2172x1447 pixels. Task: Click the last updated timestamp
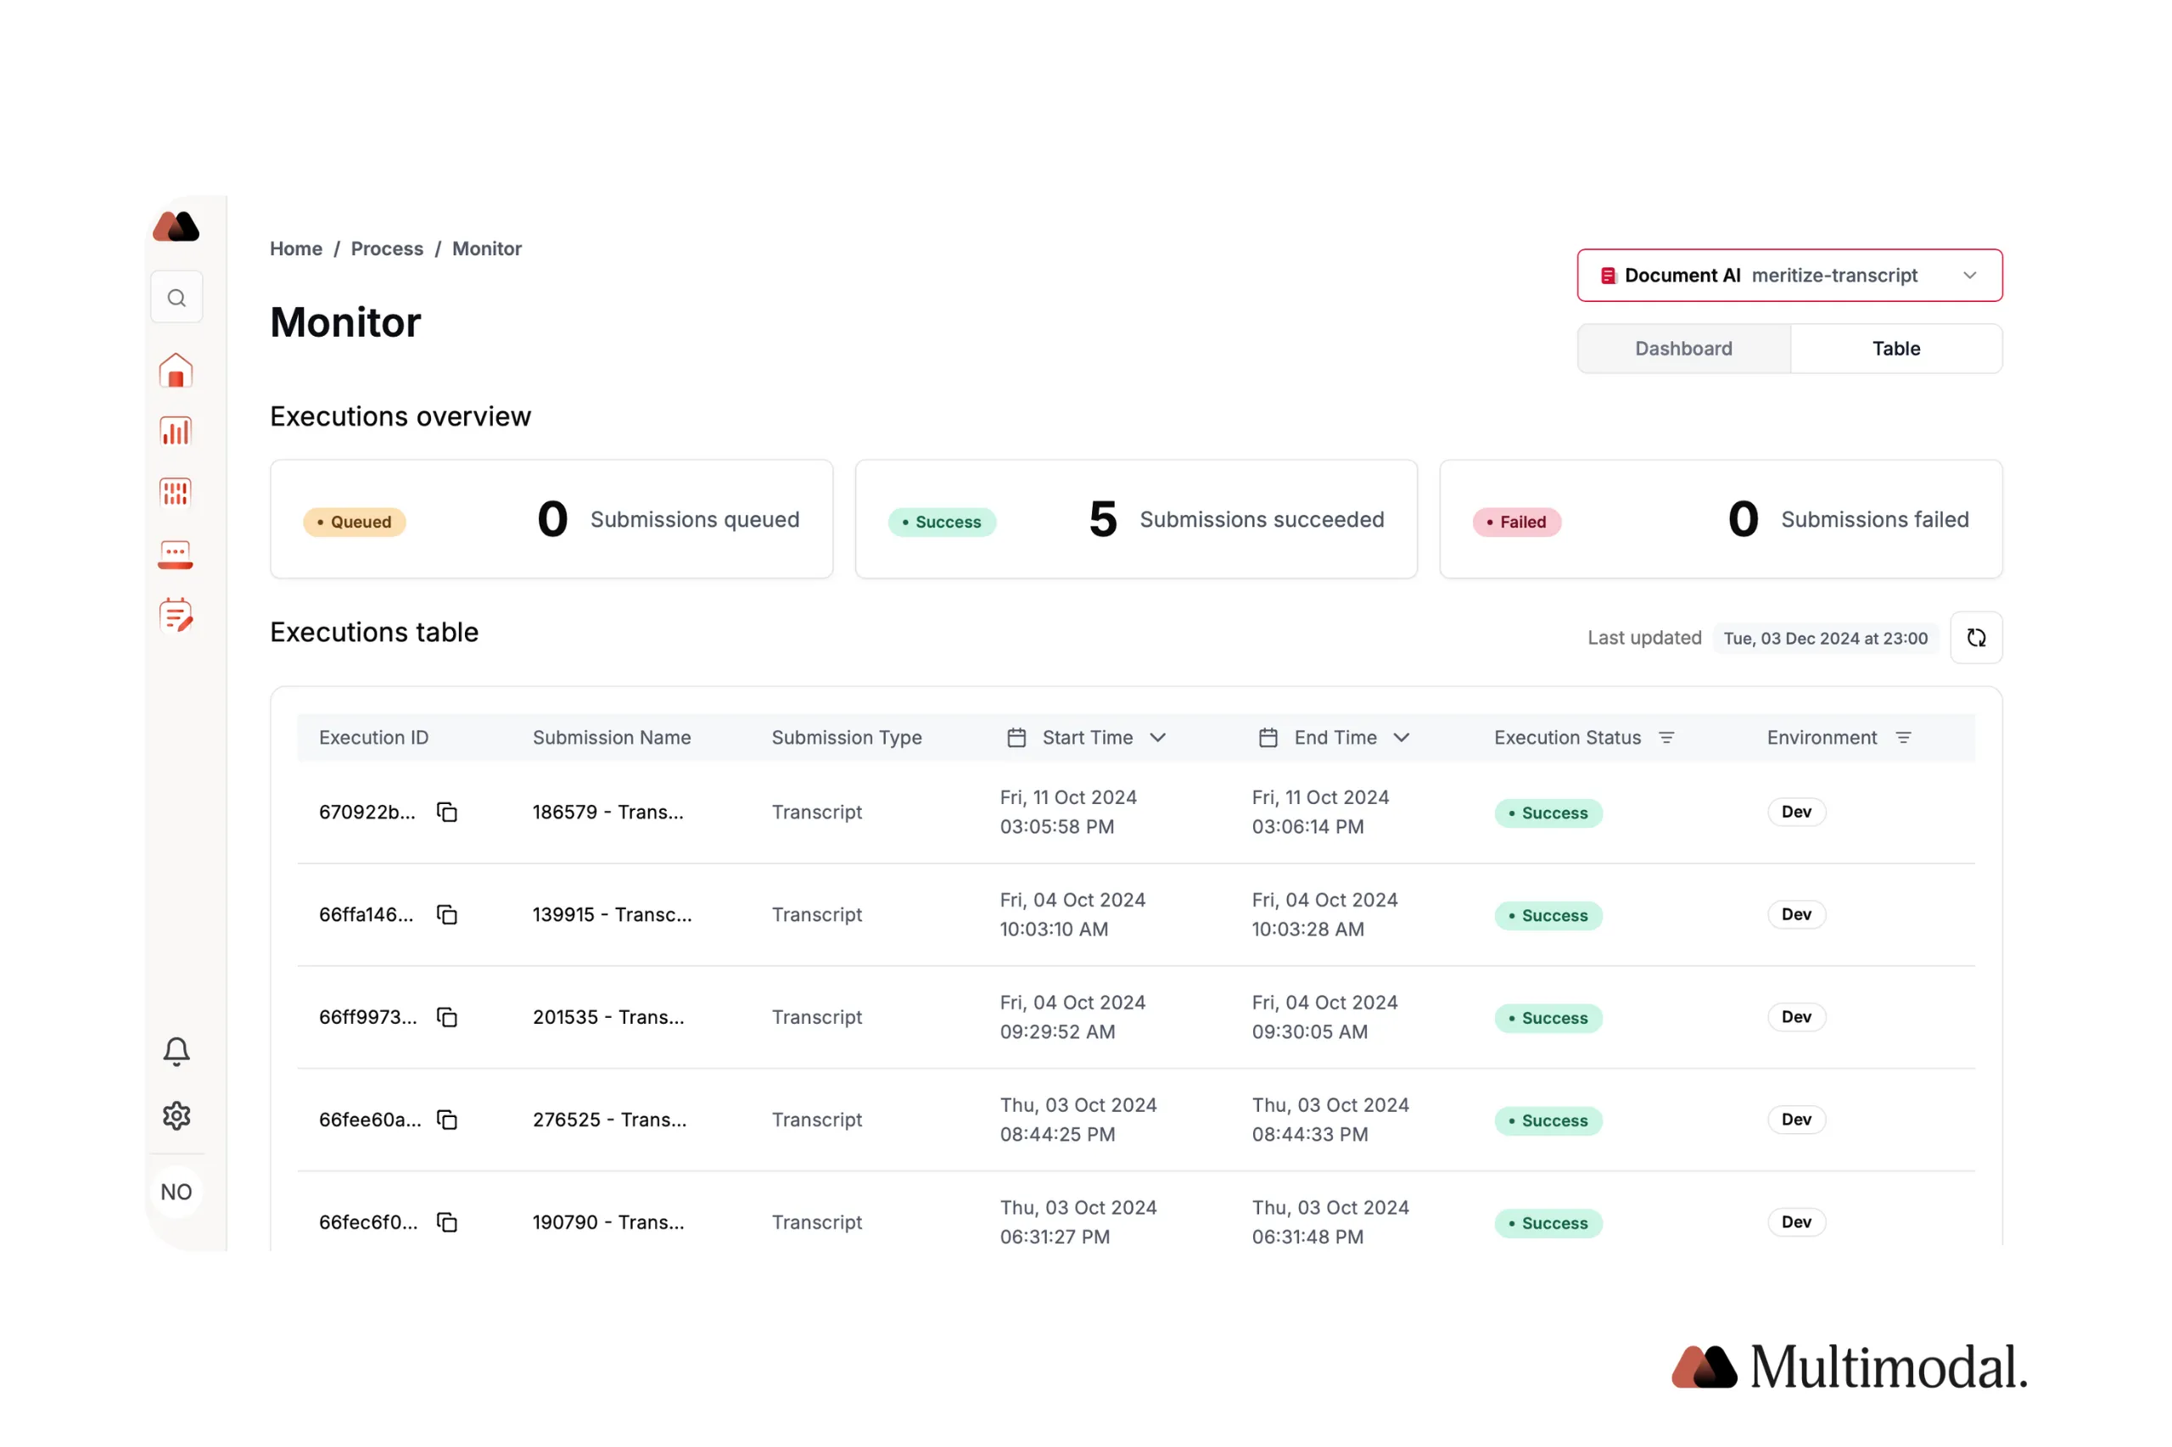point(1825,639)
